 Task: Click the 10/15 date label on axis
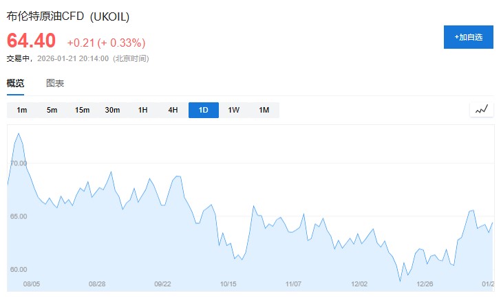pos(228,284)
